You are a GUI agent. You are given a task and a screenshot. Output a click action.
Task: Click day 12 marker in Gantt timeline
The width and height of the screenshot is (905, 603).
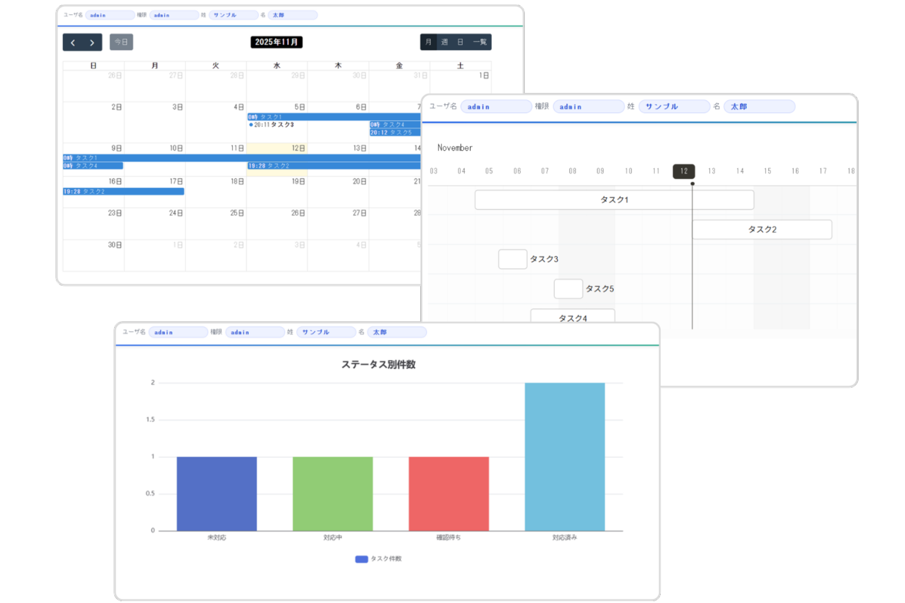[x=684, y=171]
